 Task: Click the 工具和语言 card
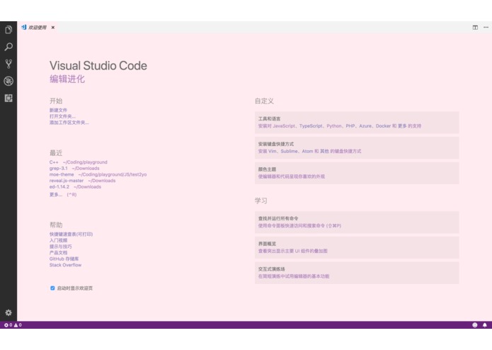(x=357, y=123)
